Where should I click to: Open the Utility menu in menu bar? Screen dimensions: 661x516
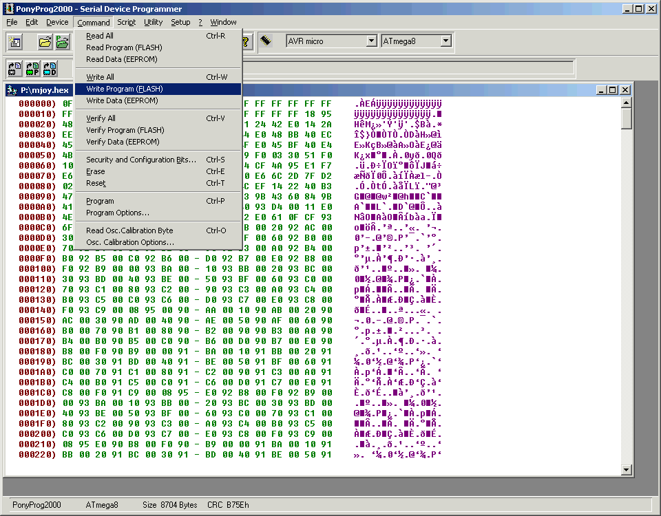tap(153, 22)
